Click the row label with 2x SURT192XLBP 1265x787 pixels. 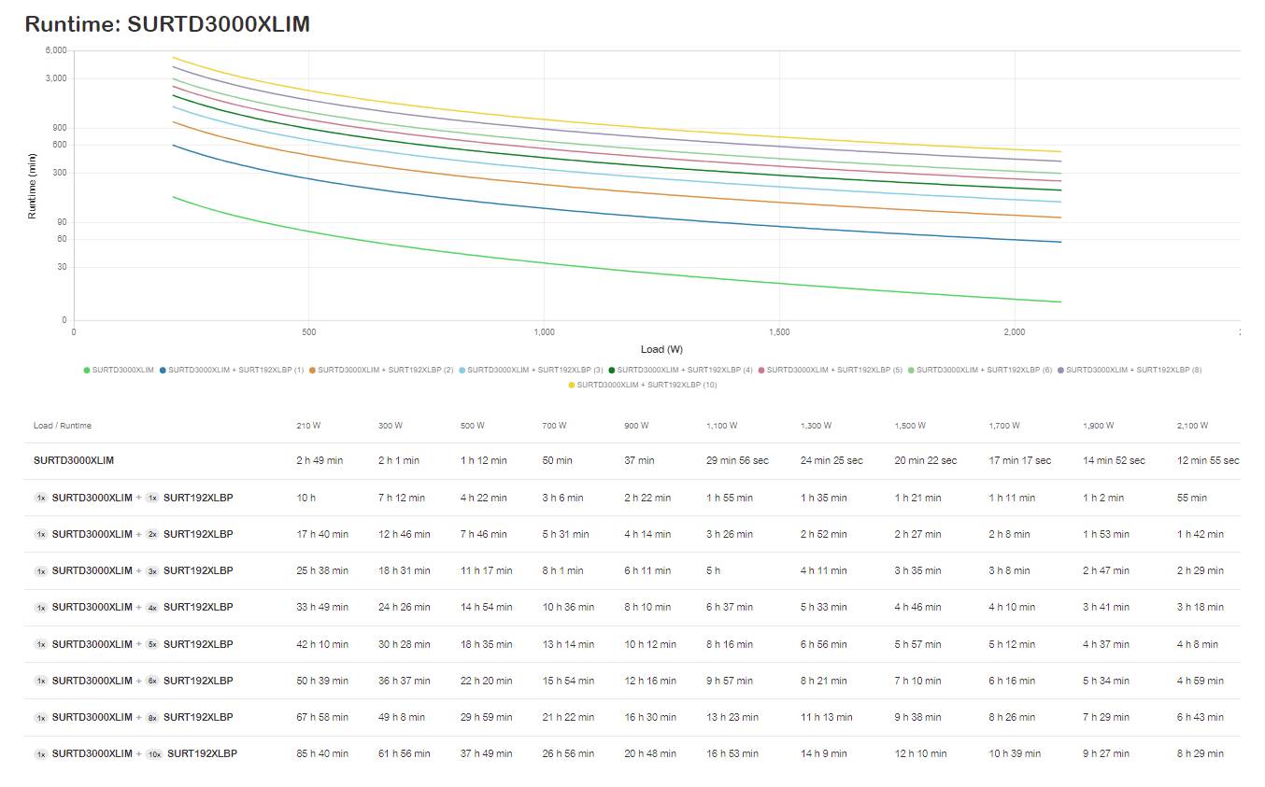(134, 534)
